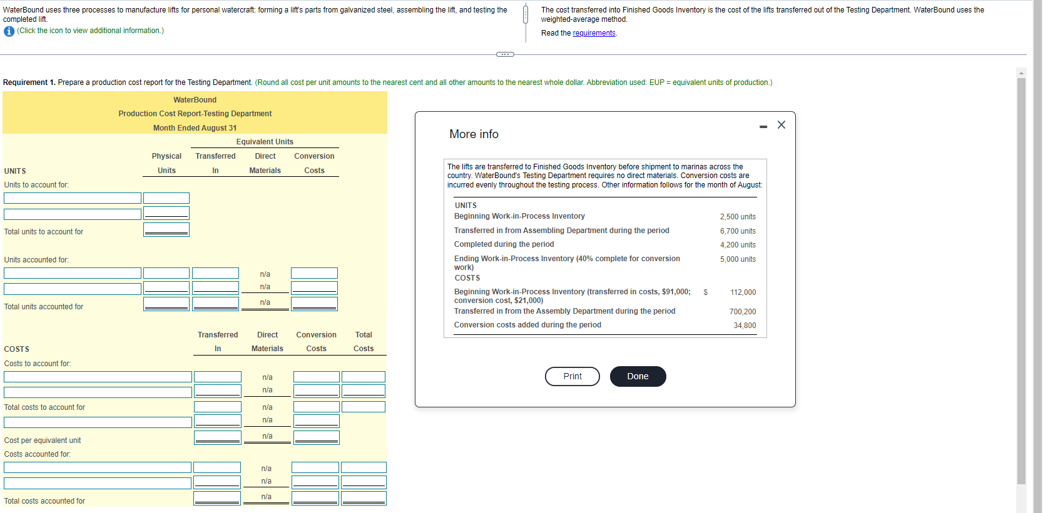Click Transferred In field for Total costs to account for
Viewport: 1043px width, 513px height.
click(218, 407)
